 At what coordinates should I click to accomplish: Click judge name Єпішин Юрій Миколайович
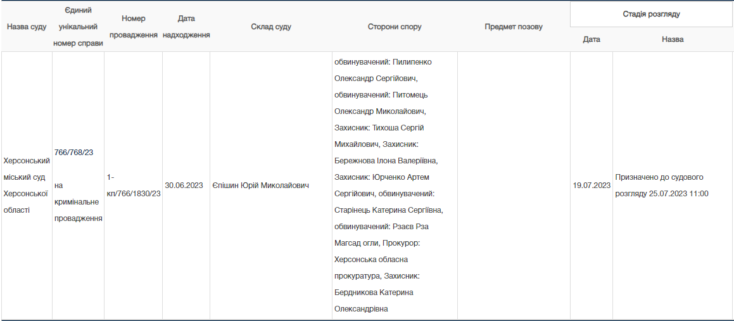click(260, 186)
